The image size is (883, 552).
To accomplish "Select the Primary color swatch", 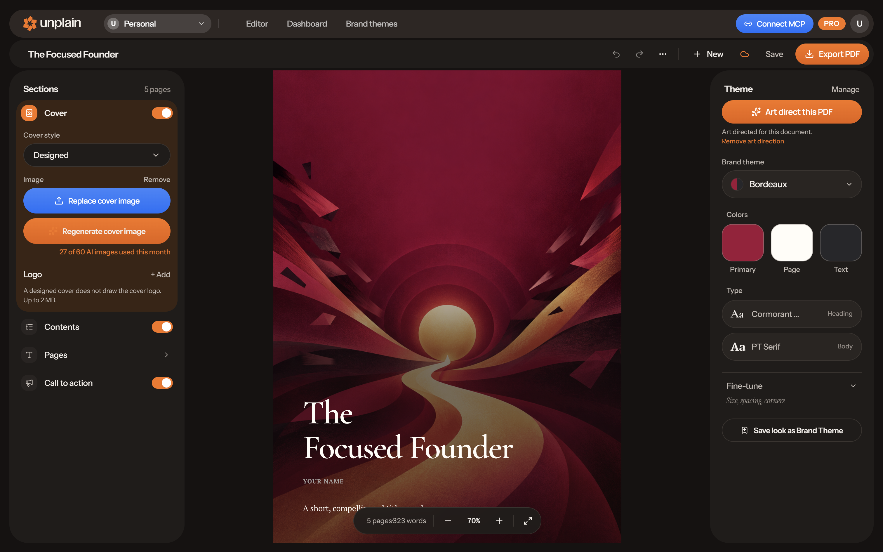I will coord(743,243).
